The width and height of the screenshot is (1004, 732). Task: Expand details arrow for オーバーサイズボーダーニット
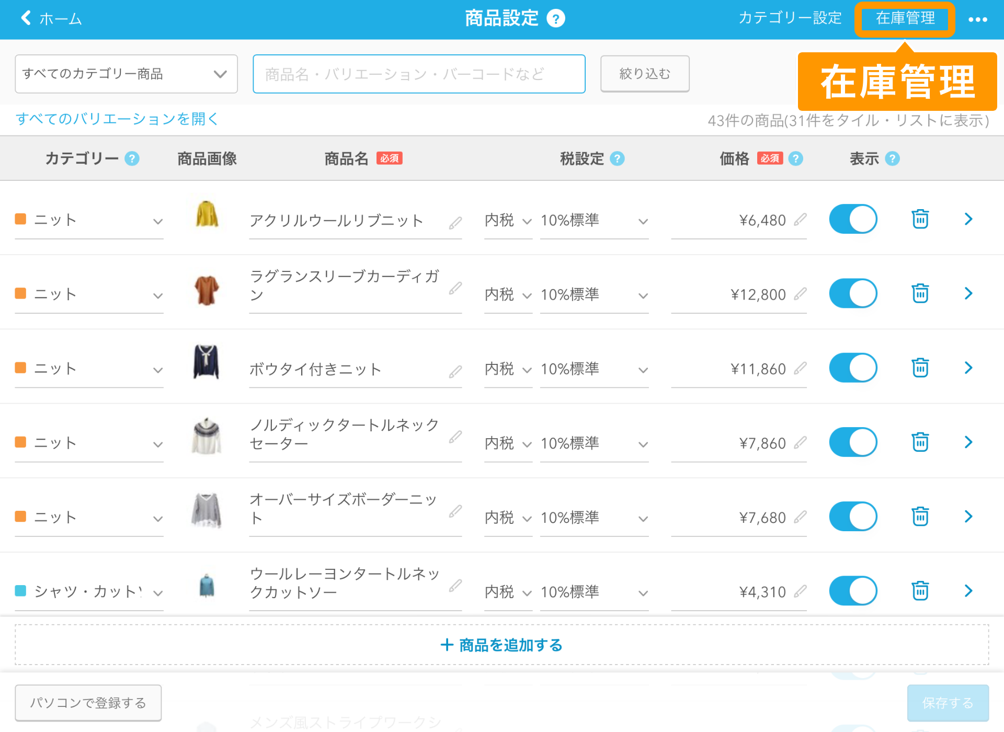(x=968, y=517)
